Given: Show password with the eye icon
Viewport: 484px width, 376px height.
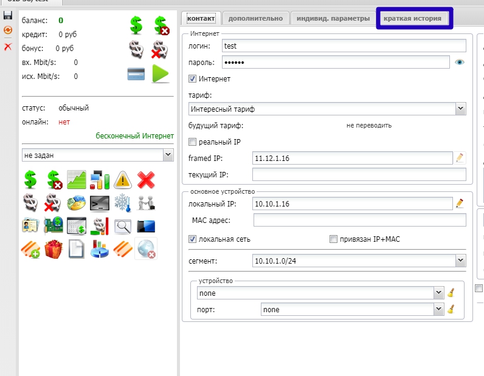Looking at the screenshot, I should click(x=460, y=62).
